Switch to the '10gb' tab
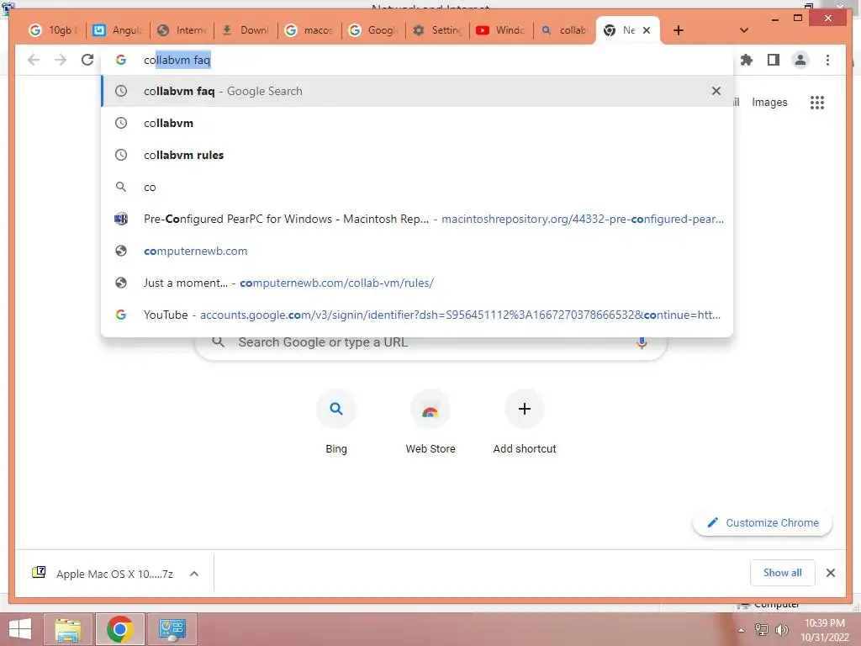Image resolution: width=861 pixels, height=646 pixels. click(x=54, y=30)
